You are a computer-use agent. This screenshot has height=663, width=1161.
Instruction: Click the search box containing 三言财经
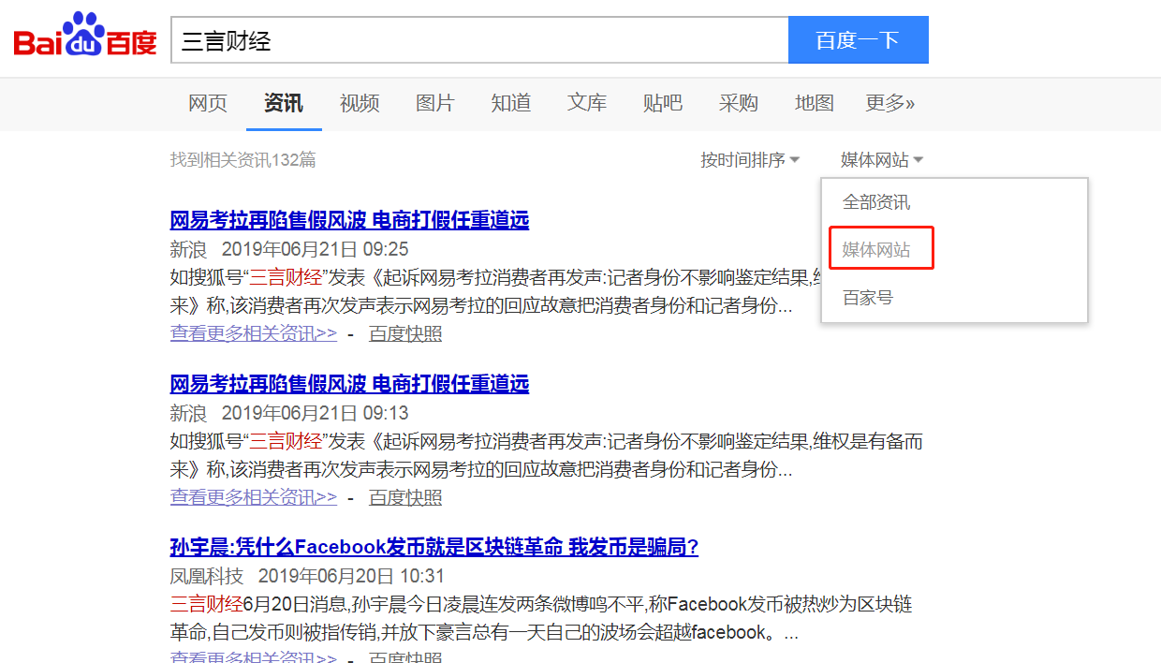479,39
